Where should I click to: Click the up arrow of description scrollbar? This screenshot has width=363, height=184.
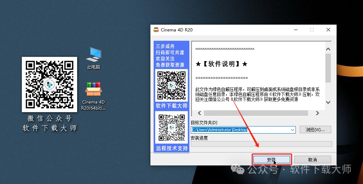coord(328,48)
